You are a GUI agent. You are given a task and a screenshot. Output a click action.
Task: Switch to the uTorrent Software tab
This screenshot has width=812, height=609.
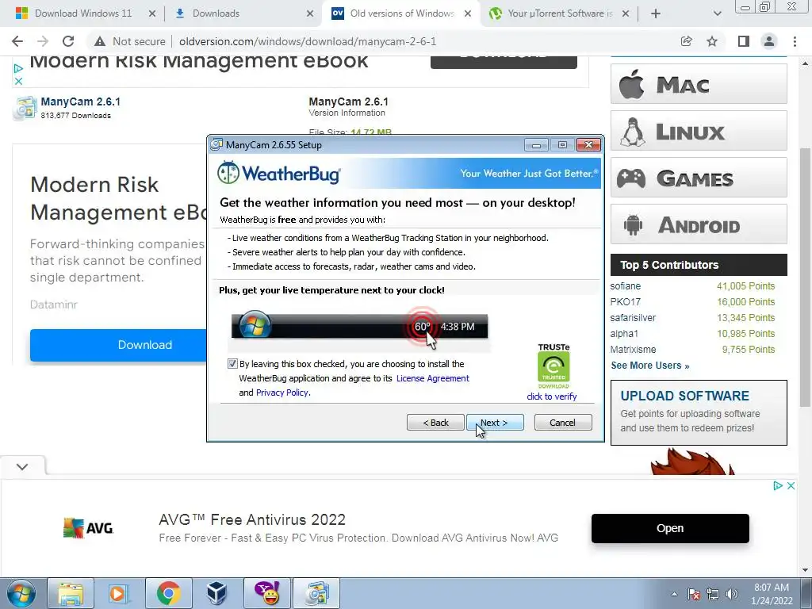coord(559,13)
